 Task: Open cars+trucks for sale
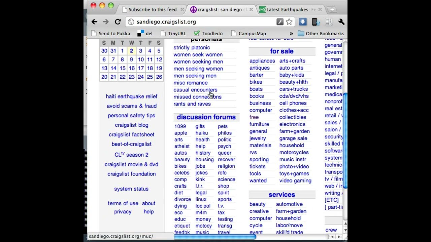pyautogui.click(x=294, y=89)
